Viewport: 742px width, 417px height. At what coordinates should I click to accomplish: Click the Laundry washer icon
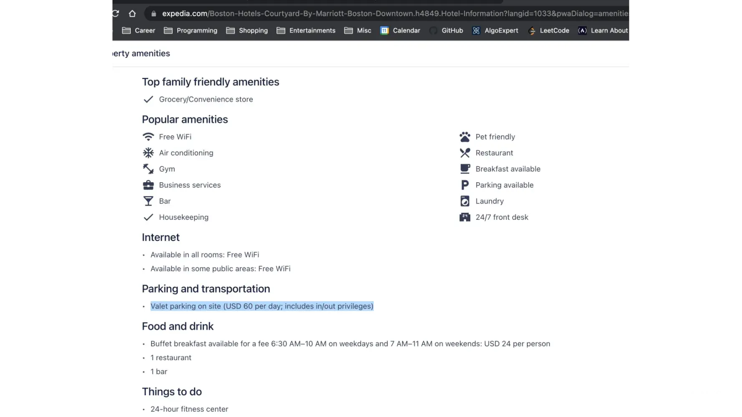coord(465,201)
